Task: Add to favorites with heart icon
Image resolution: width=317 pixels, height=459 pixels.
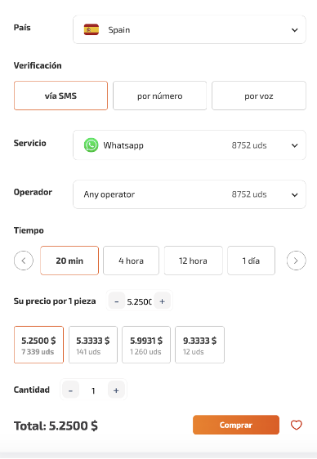Action: tap(296, 425)
